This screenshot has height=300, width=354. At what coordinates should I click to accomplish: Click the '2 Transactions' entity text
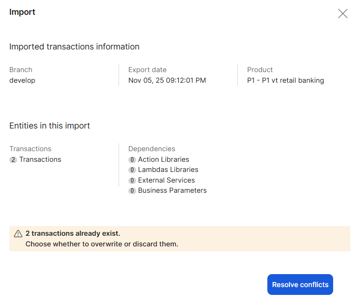coord(40,159)
